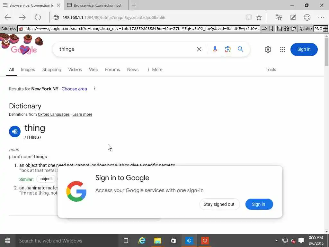Screen dimensions: 329x247
Task: Click the Browservice bookmark icon
Action: [x=271, y=29]
